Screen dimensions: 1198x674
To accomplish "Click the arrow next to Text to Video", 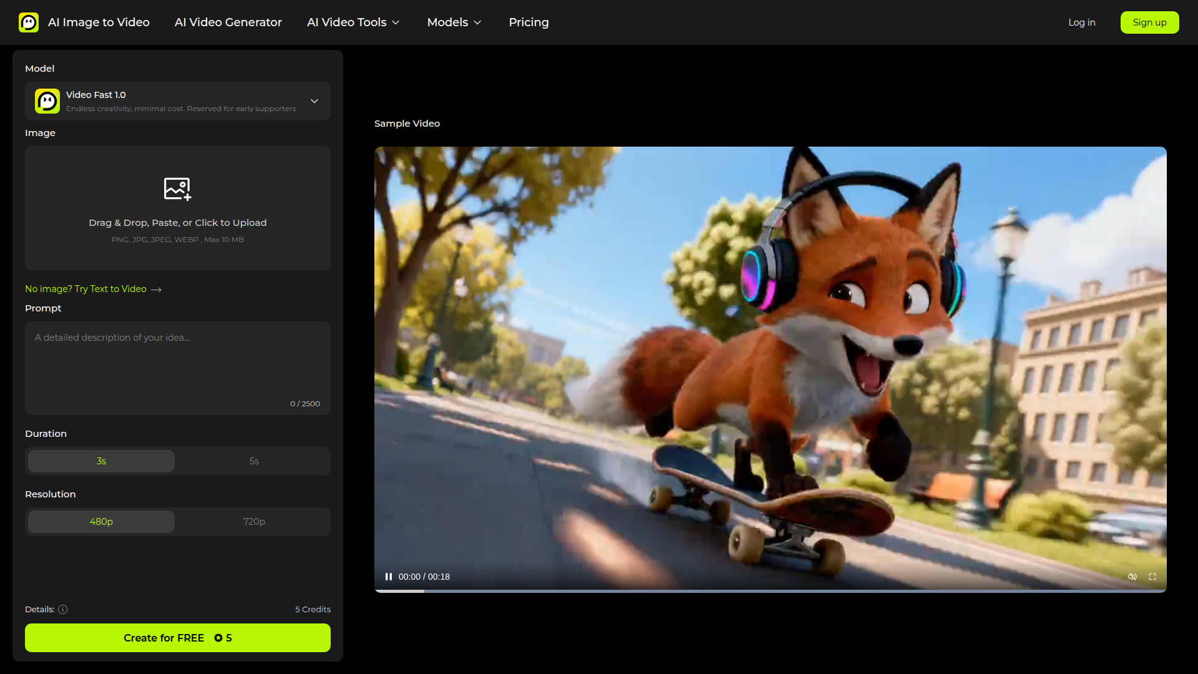I will coord(157,290).
